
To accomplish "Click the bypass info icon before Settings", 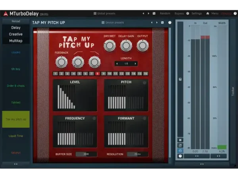I will (x=188, y=14).
